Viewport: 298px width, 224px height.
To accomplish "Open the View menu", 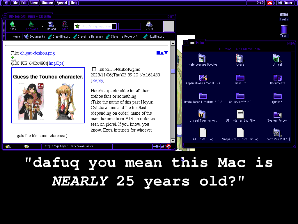I will 34,3.
